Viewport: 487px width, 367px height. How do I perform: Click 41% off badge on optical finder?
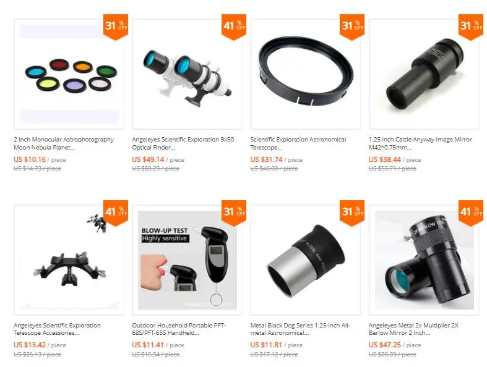click(x=234, y=27)
